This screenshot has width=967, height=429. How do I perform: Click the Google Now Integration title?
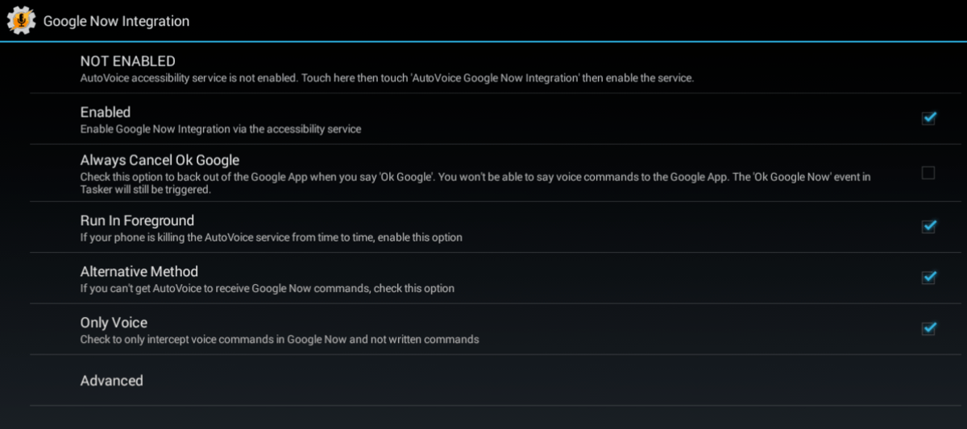[x=116, y=21]
